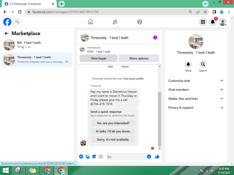
Task: Go to the Home feed icon
Action: click(90, 22)
